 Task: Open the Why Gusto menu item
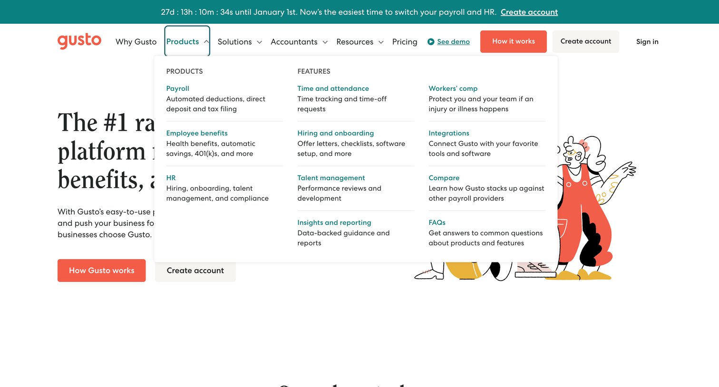point(136,42)
